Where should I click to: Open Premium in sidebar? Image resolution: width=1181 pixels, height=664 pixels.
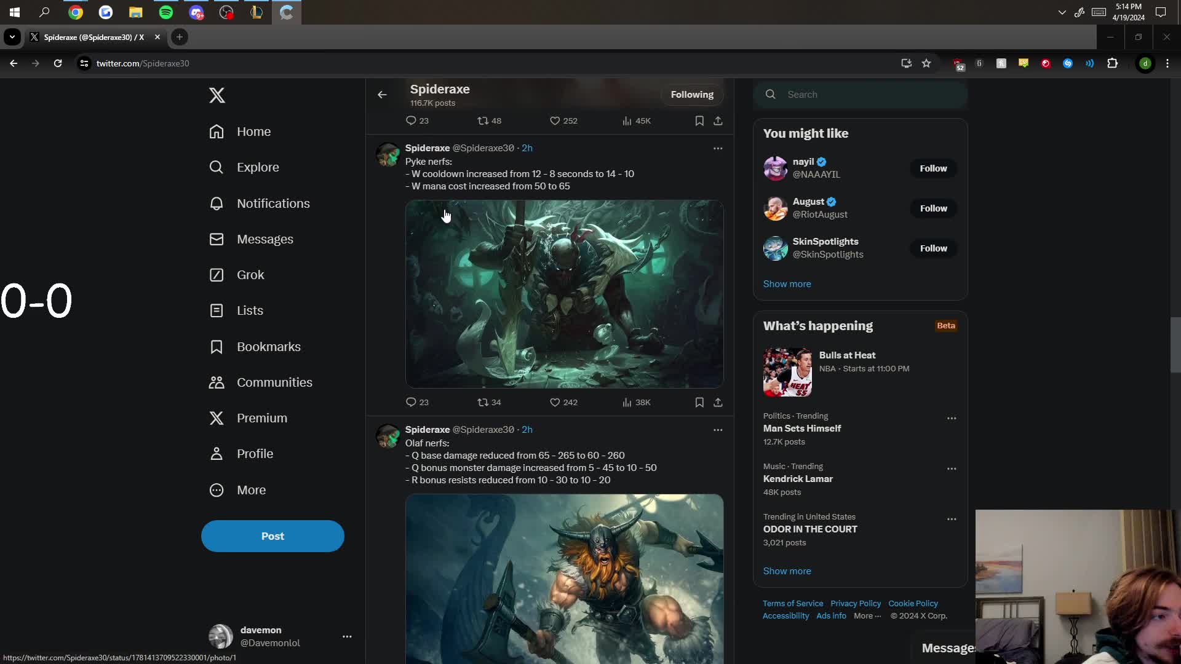248,418
